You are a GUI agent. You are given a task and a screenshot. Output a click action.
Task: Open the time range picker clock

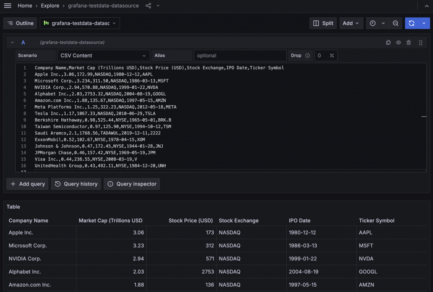373,23
